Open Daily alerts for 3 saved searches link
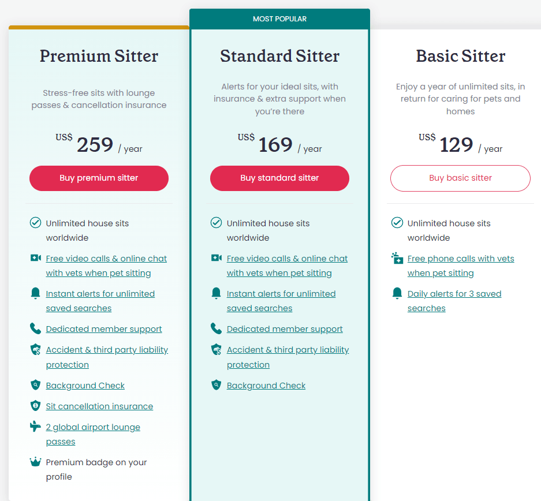This screenshot has width=541, height=501. click(454, 294)
